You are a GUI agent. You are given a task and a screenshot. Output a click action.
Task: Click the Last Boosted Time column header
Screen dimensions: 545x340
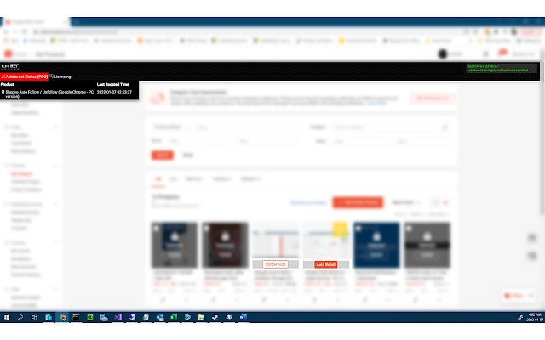(x=113, y=85)
